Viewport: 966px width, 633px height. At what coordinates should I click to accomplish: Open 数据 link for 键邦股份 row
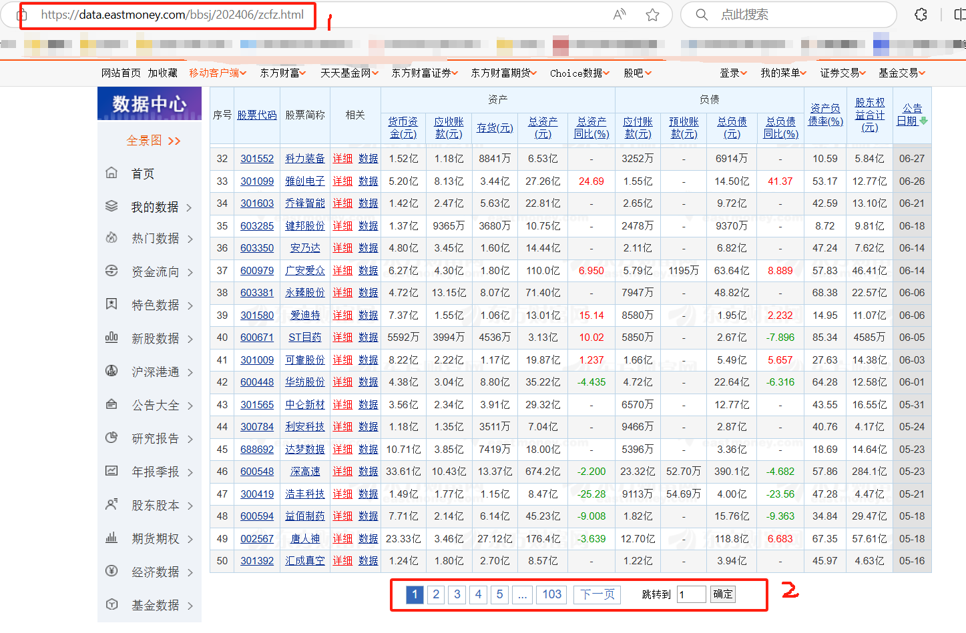click(368, 225)
